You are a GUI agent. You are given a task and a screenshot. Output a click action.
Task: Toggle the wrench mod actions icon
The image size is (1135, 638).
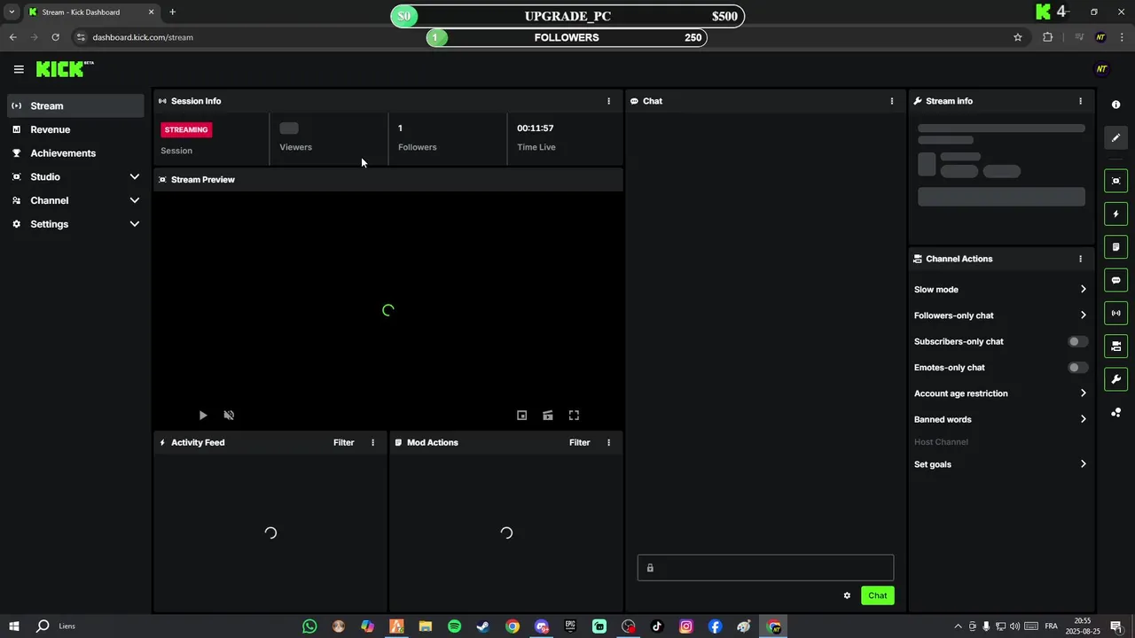1115,379
